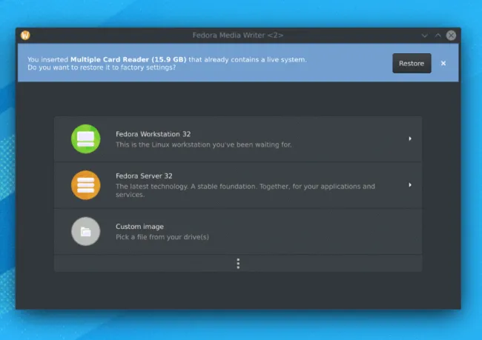The image size is (482, 340).
Task: Select Fedora Workstation 32 title
Action: tap(153, 134)
